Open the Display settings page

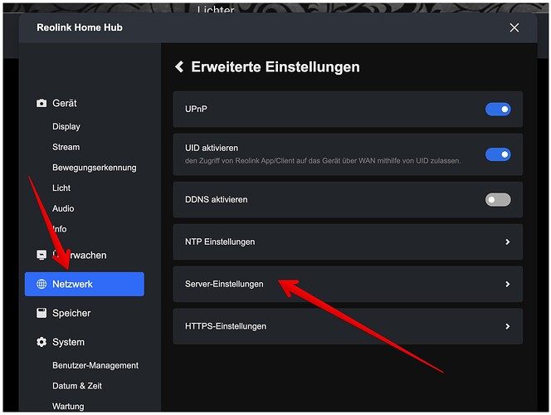click(x=66, y=126)
